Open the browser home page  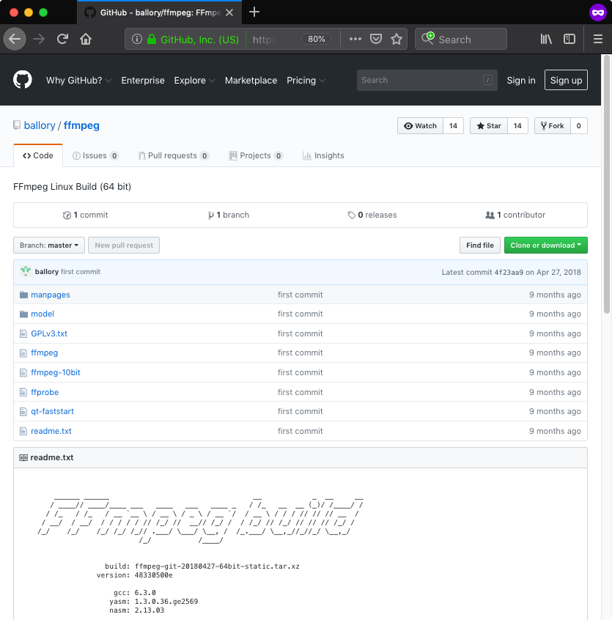tap(86, 39)
